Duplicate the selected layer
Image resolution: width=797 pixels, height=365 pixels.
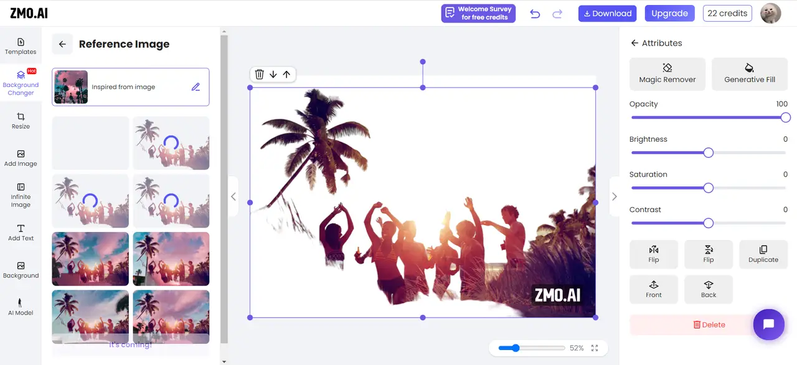tap(763, 254)
